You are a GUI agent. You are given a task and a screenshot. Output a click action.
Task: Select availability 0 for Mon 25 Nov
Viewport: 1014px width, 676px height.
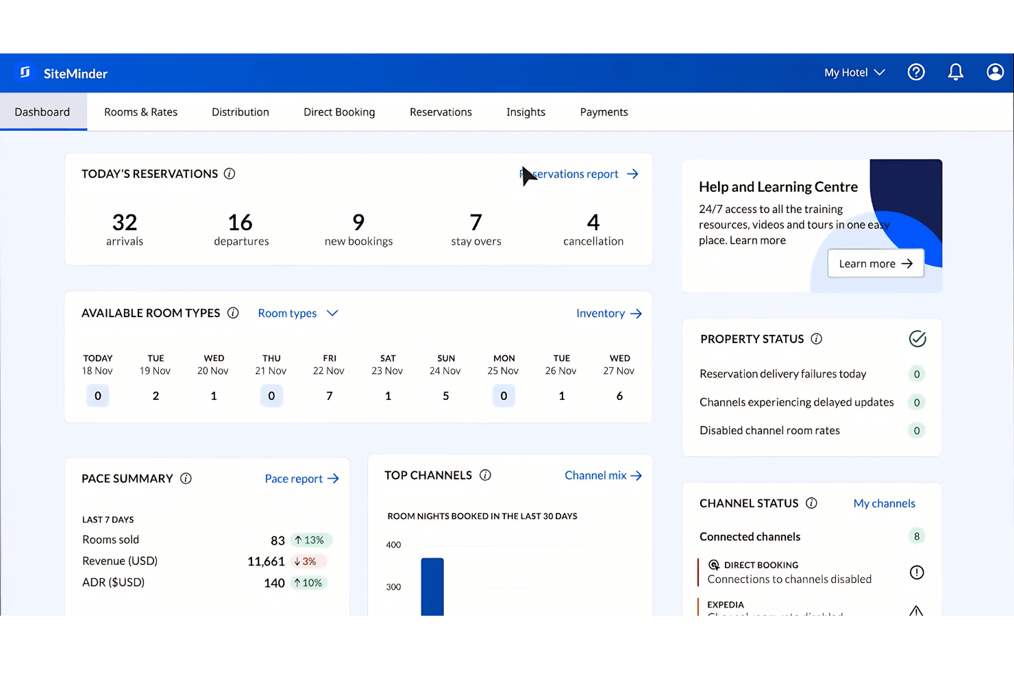[504, 396]
